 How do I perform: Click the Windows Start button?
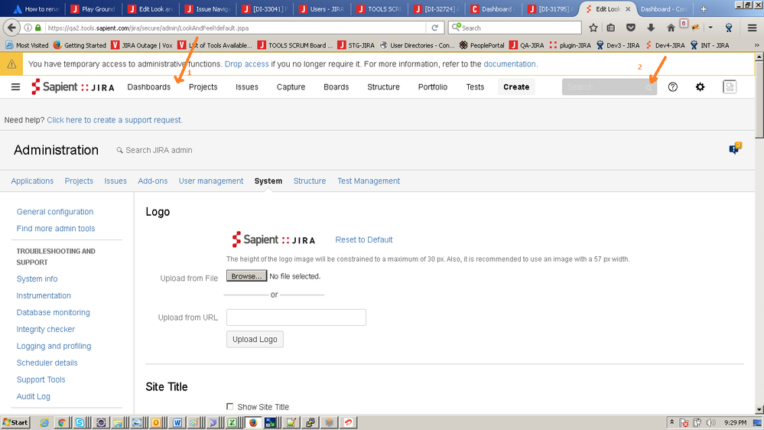pyautogui.click(x=15, y=422)
